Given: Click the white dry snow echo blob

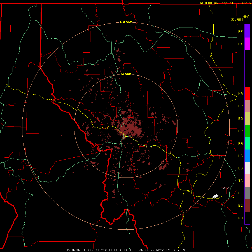Looking at the screenshot, I should [x=215, y=196].
